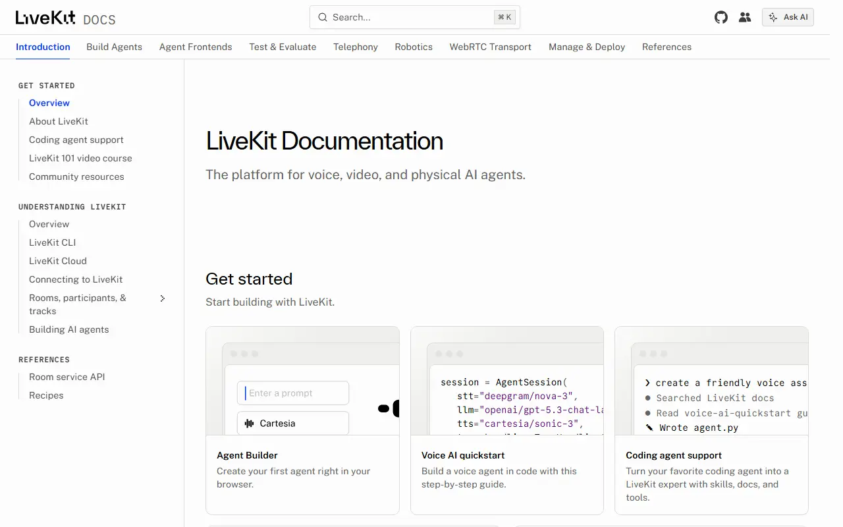Go to LiveKit 101 video course
Screen dimensions: 843x527
pos(80,158)
